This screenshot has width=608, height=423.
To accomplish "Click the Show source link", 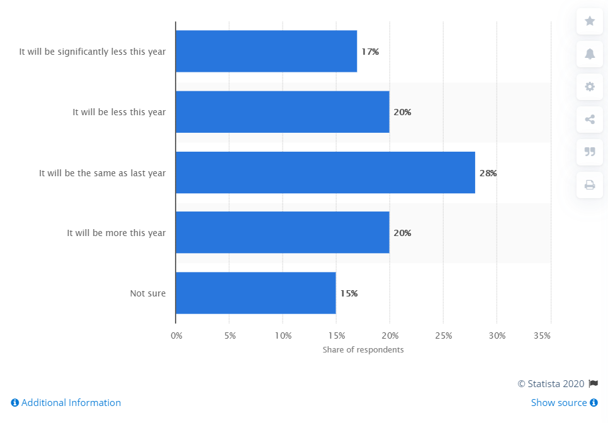I will pos(559,403).
